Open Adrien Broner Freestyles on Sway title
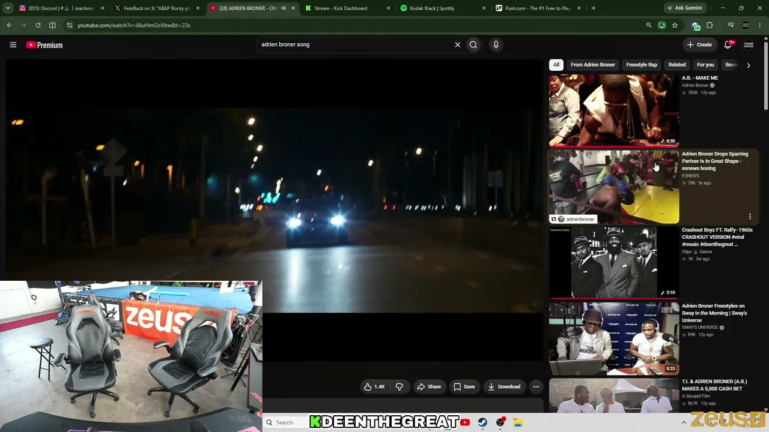The width and height of the screenshot is (769, 432). click(x=714, y=313)
